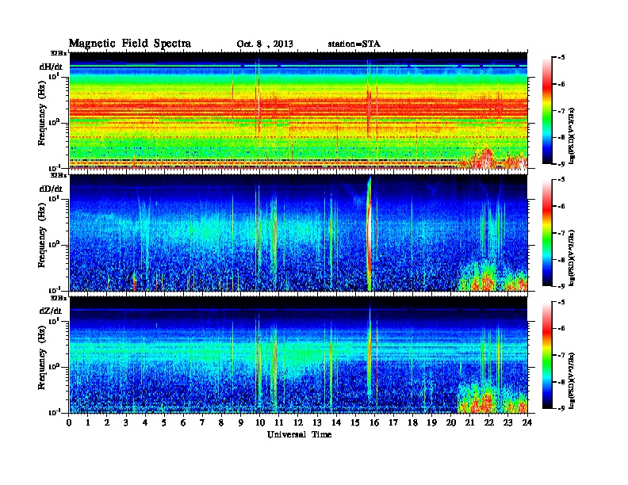The width and height of the screenshot is (628, 485).
Task: Click hour 4 on the Universal Time axis
Action: [145, 423]
